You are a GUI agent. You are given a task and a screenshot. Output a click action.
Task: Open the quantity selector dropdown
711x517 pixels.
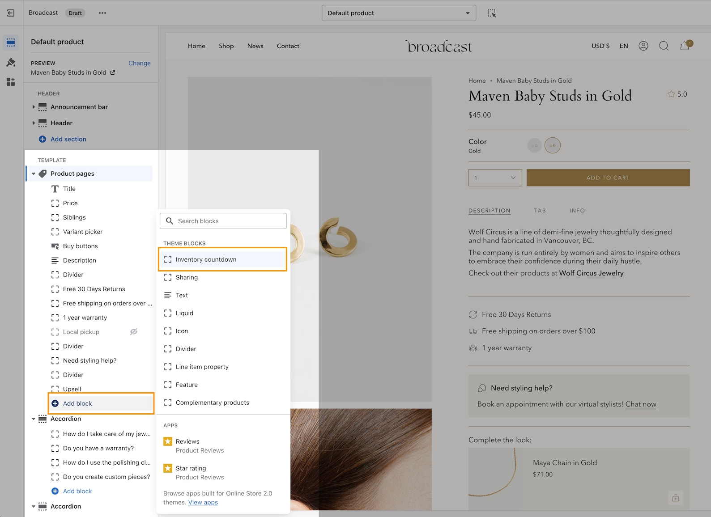click(x=495, y=178)
